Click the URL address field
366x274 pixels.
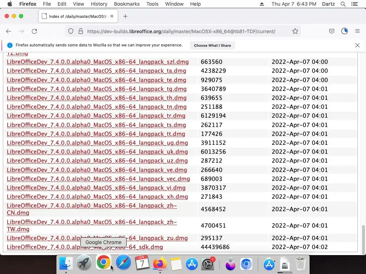tap(181, 31)
